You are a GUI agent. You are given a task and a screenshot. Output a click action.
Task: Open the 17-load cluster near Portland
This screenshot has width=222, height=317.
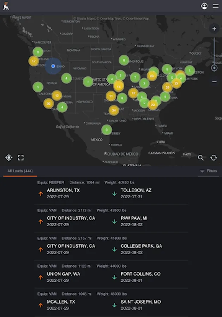34,61
